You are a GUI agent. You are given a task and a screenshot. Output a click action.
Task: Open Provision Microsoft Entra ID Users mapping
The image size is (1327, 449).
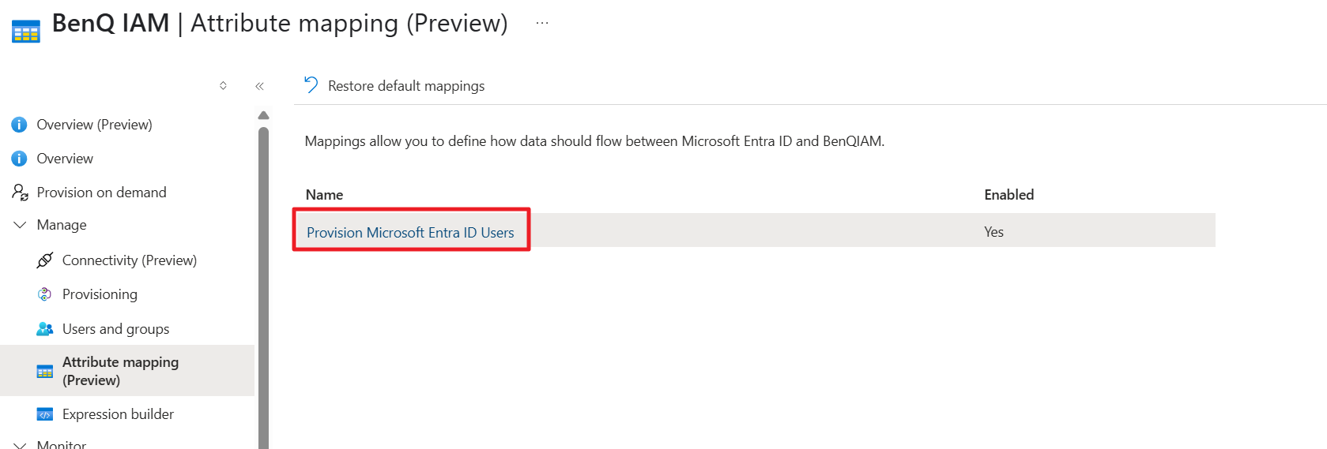click(x=410, y=233)
